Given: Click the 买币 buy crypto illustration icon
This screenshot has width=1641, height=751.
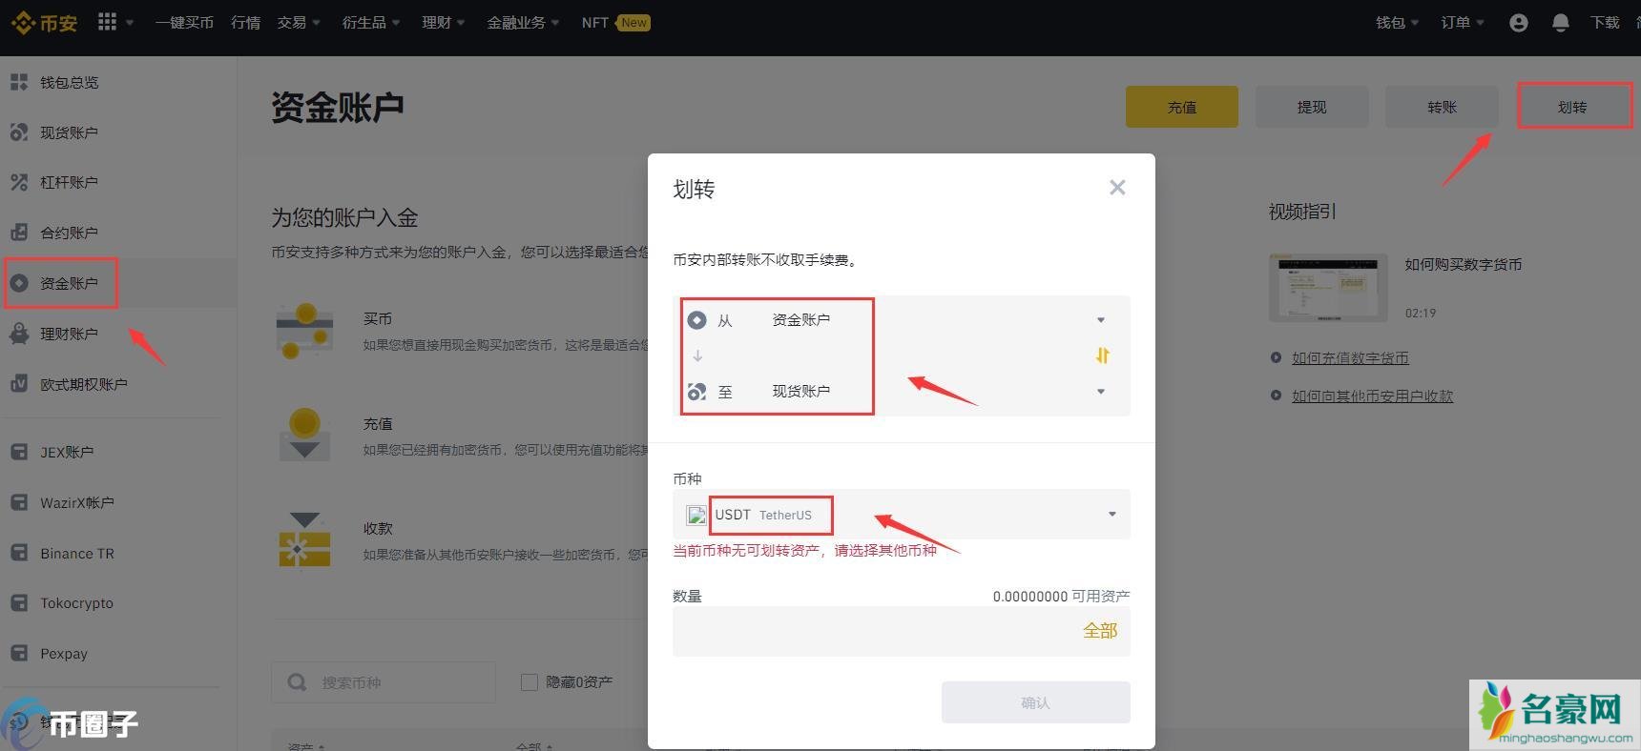Looking at the screenshot, I should tap(304, 331).
